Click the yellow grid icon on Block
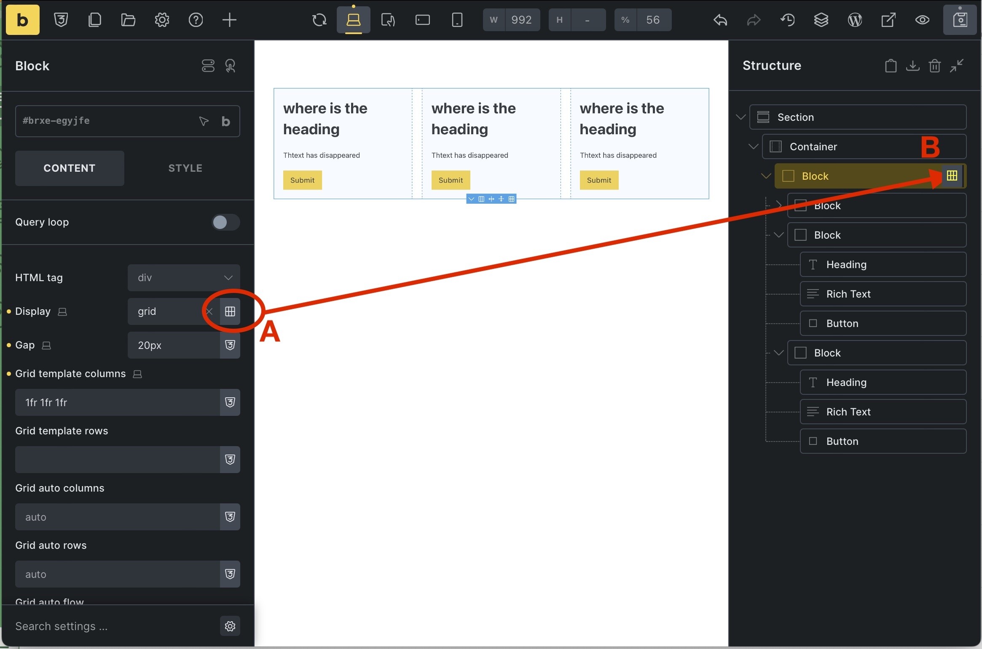982x649 pixels. (x=952, y=176)
